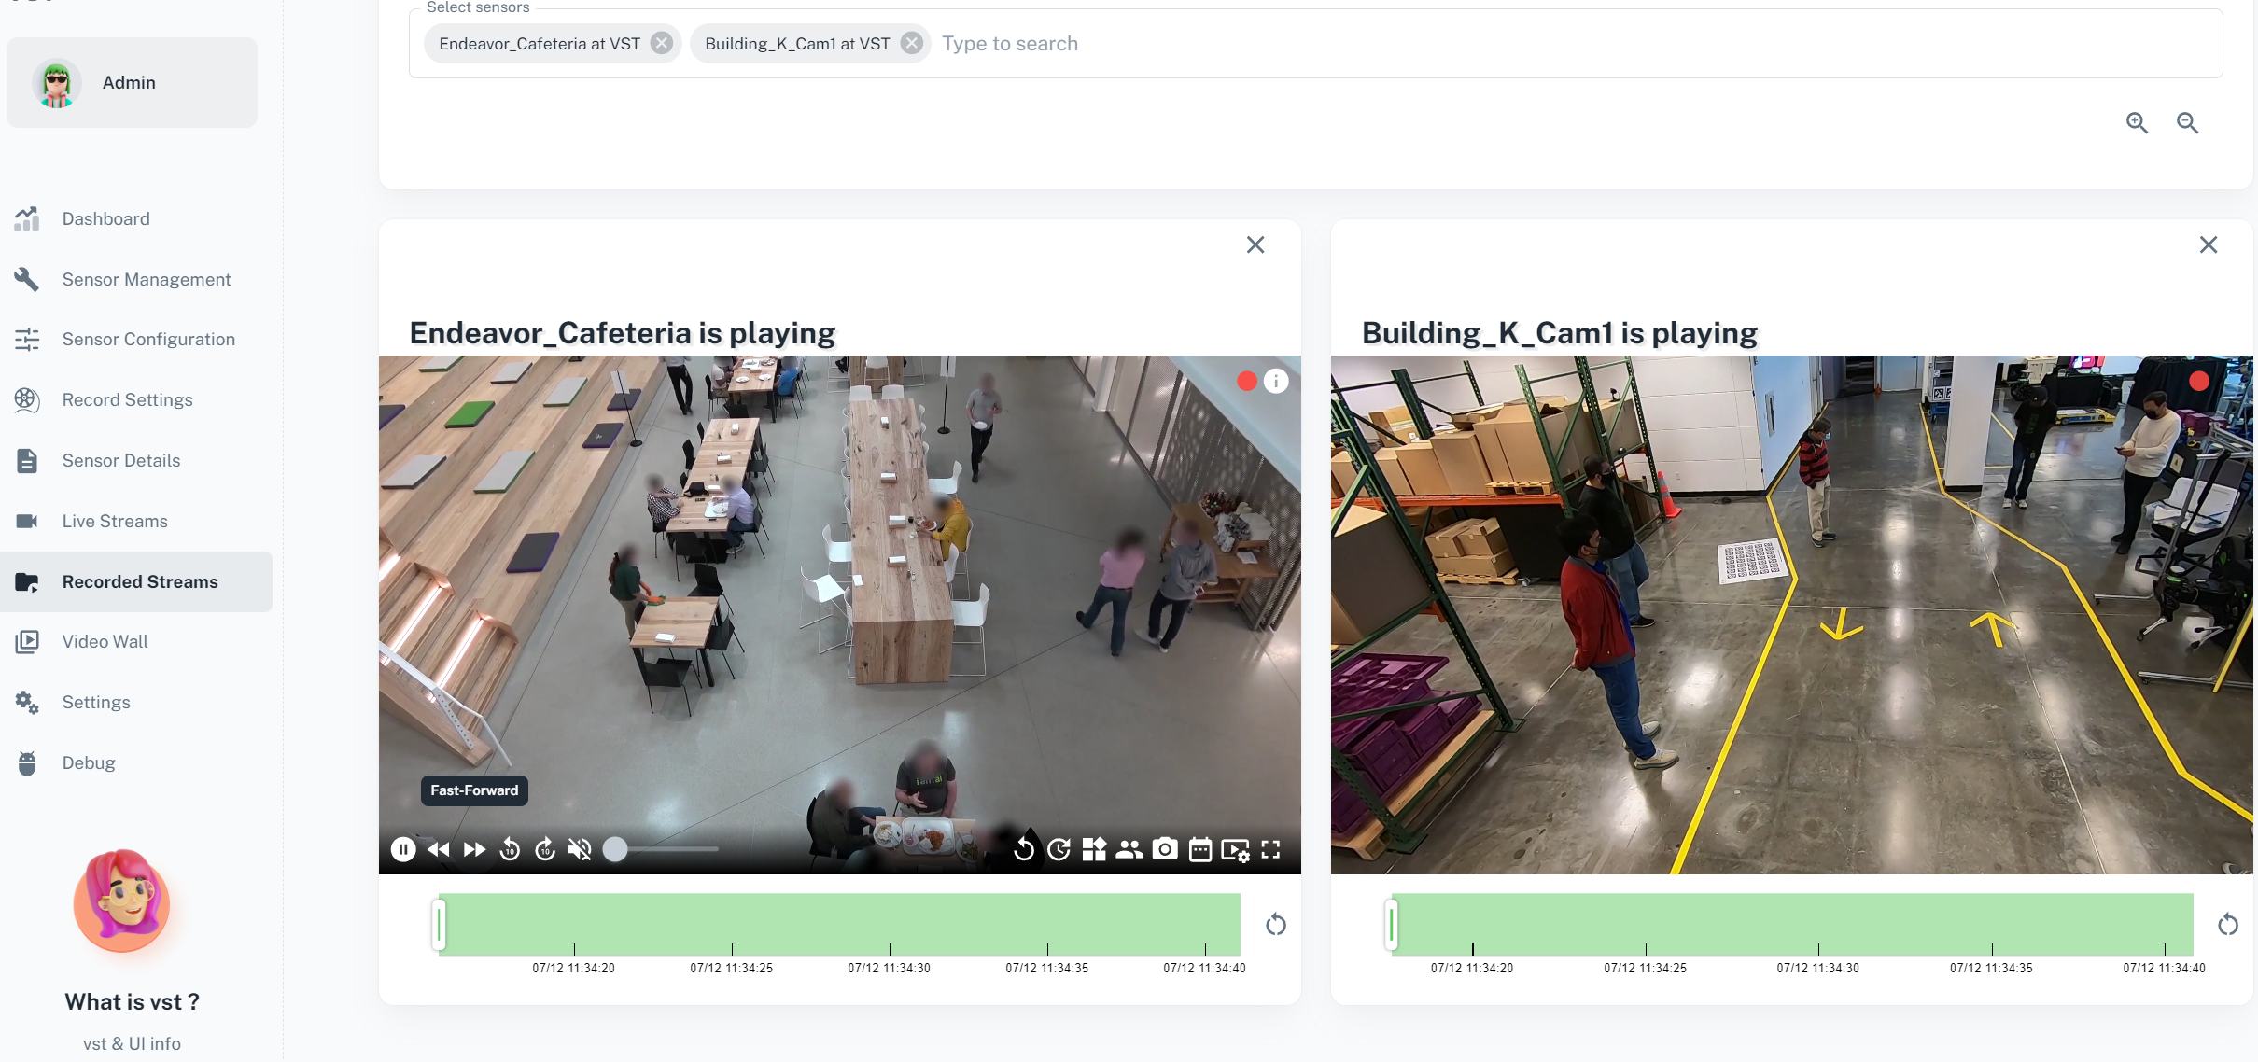This screenshot has width=2258, height=1062.
Task: Click the Admin avatar image
Action: (56, 83)
